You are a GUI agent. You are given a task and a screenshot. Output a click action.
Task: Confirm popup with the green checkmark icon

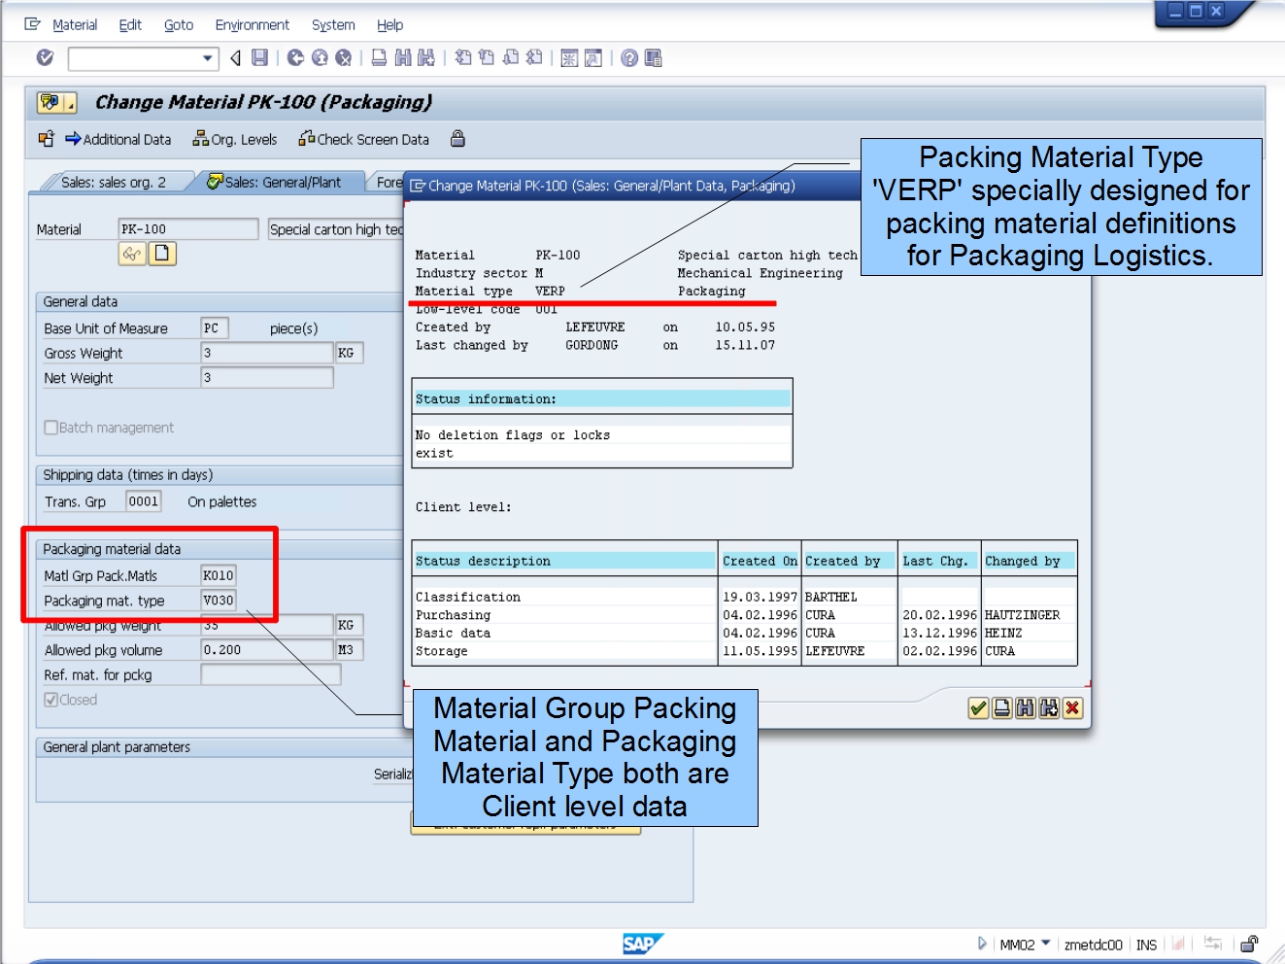(976, 708)
